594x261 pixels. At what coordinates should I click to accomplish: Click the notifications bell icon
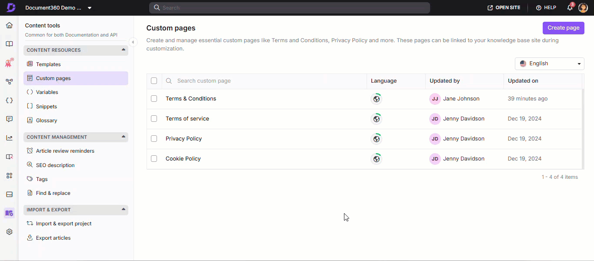(570, 8)
